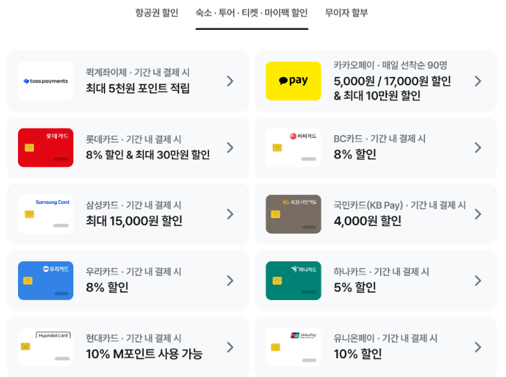Expand the Kakao Pay discount chevron
Image resolution: width=506 pixels, height=377 pixels.
(478, 81)
